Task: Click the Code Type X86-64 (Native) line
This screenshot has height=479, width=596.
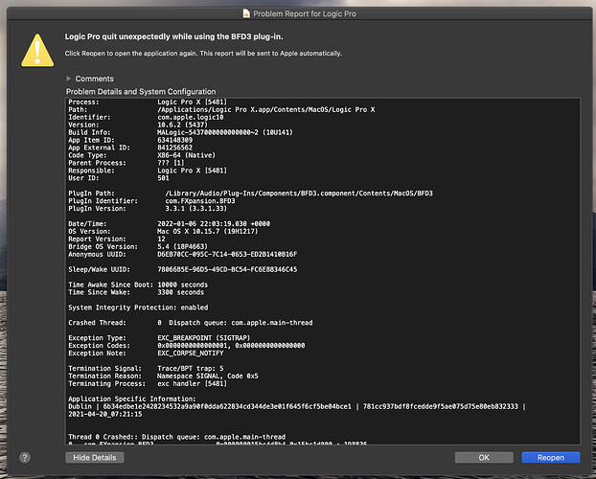Action: (x=142, y=155)
